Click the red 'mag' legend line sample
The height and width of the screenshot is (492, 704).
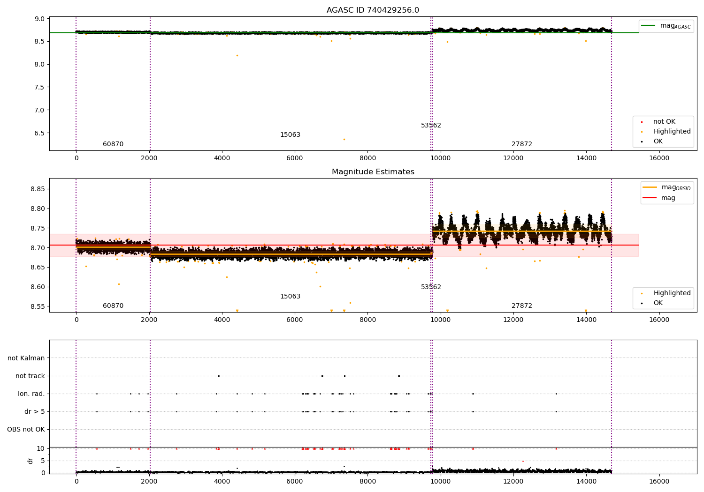click(650, 198)
